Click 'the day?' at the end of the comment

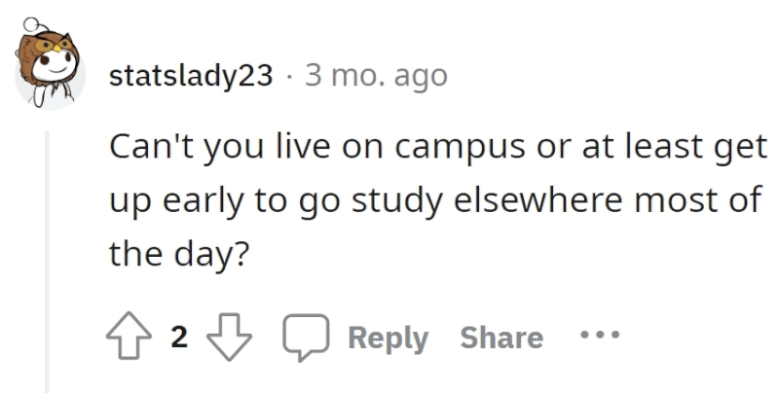(x=178, y=255)
